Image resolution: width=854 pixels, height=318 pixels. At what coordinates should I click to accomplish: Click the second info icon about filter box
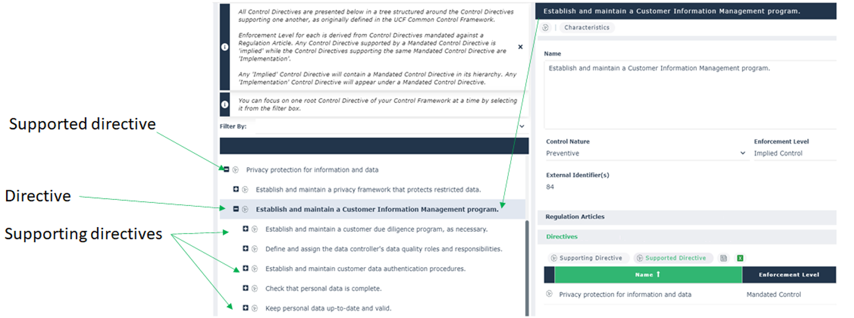[x=225, y=104]
